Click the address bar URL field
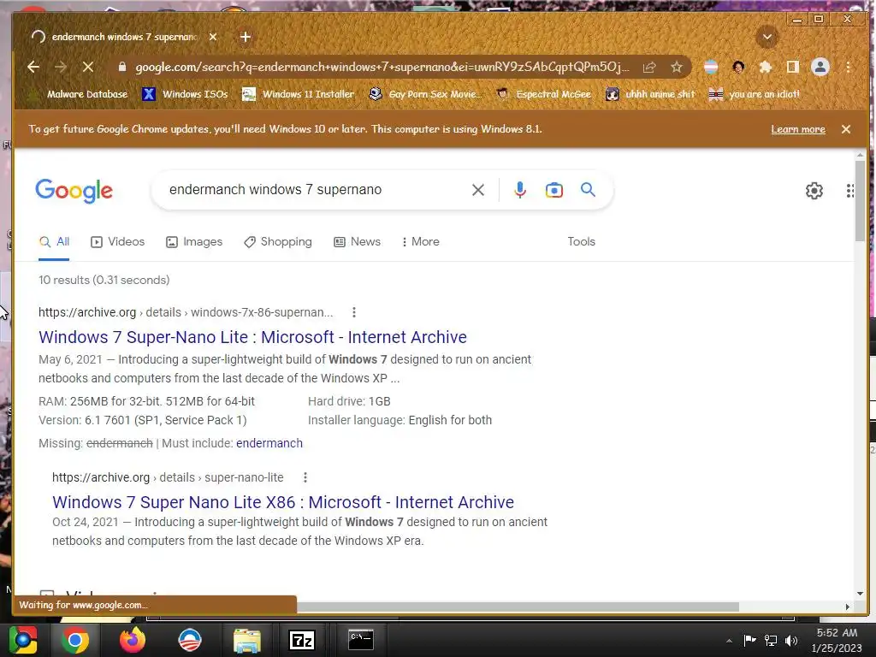Image resolution: width=876 pixels, height=657 pixels. (382, 67)
